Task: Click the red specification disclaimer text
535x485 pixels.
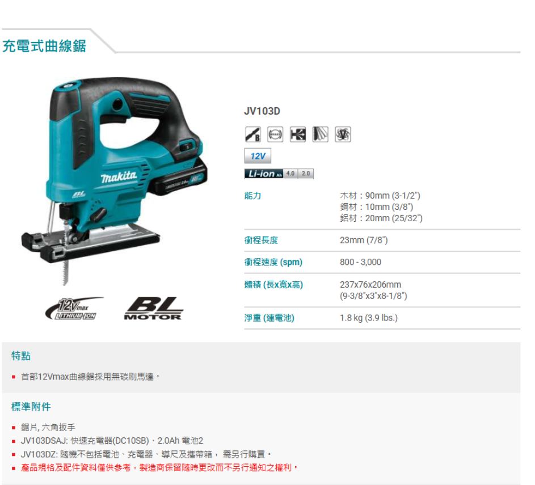Action: click(x=159, y=467)
